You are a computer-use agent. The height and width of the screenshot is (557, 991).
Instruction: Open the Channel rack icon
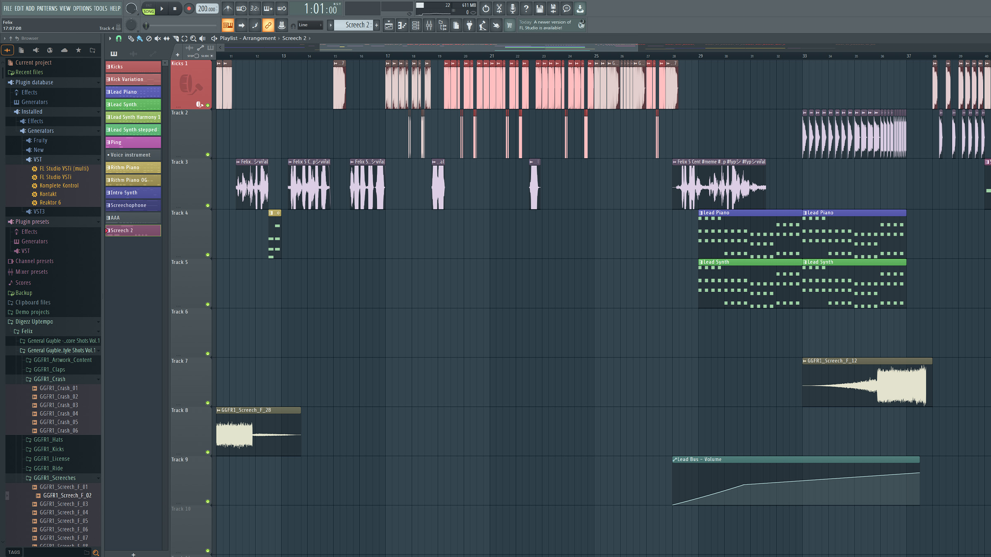click(x=415, y=26)
